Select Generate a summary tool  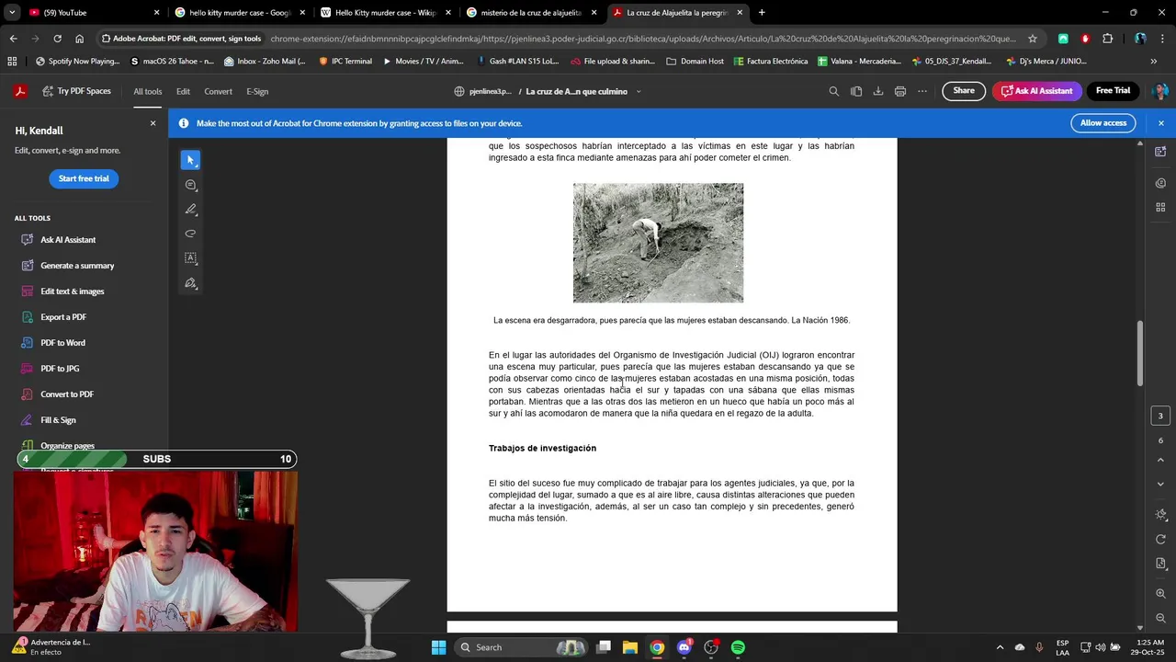pos(77,266)
